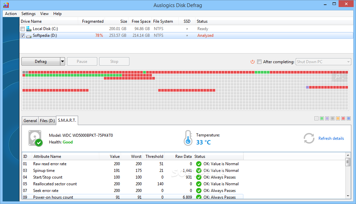The width and height of the screenshot is (356, 204).
Task: Open the Action menu
Action: (11, 14)
